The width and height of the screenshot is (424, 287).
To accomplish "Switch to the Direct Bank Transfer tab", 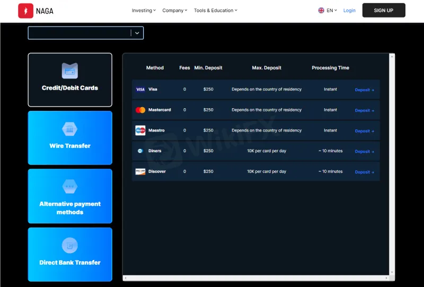I will coord(70,255).
